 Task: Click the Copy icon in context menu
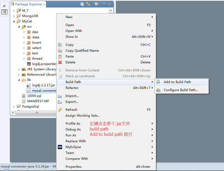click(x=60, y=45)
